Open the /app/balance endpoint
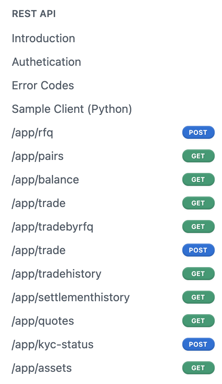The height and width of the screenshot is (384, 222). [45, 179]
